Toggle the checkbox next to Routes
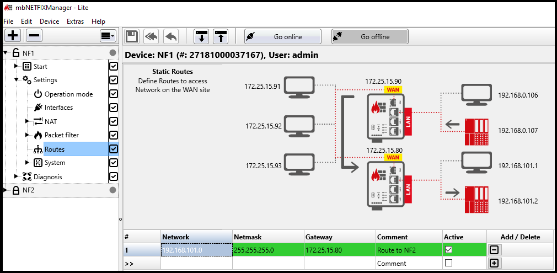Screen dimensions: 557x273 coord(113,149)
